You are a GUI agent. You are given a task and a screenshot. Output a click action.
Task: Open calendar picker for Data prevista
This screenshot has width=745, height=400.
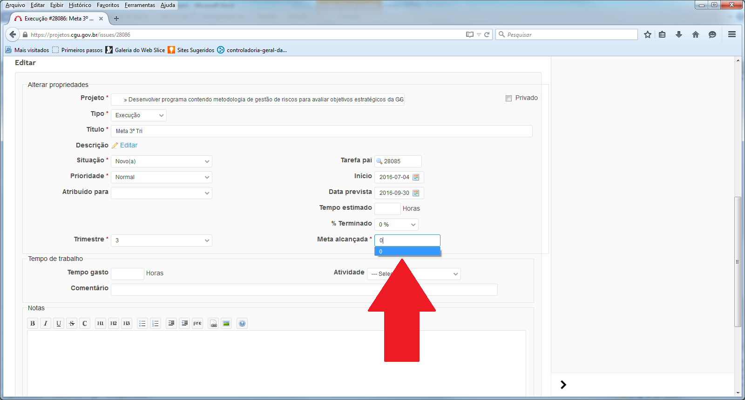coord(416,193)
